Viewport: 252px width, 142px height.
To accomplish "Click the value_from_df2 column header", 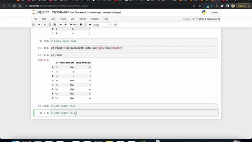I will (83, 63).
